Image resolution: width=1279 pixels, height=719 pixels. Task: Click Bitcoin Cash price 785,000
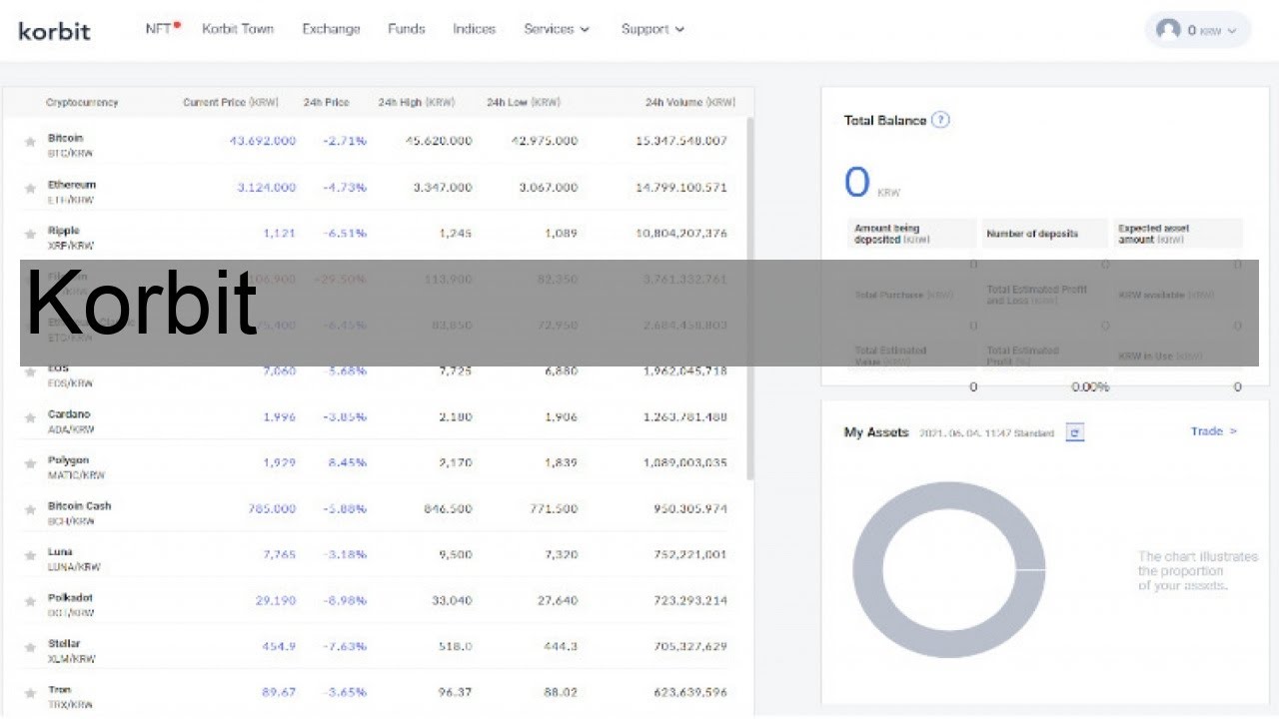pos(272,508)
